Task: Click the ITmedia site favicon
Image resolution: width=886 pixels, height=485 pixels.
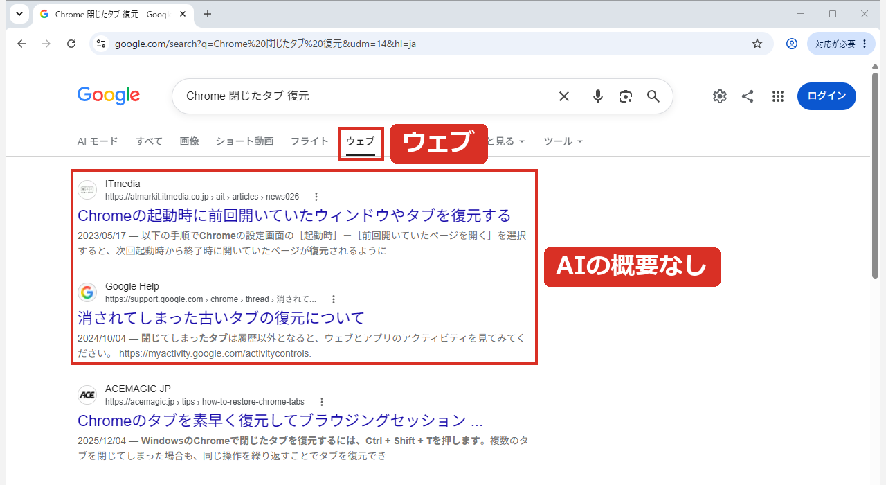Action: 87,190
